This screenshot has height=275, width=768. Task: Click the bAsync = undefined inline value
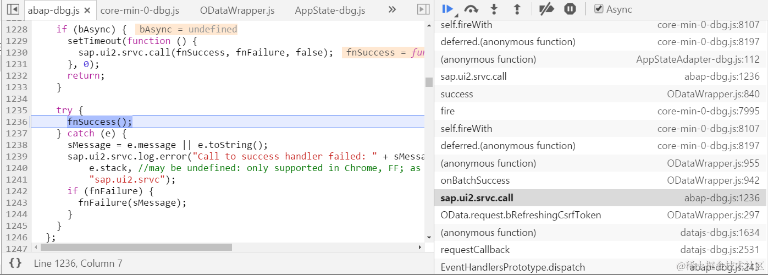pos(186,29)
